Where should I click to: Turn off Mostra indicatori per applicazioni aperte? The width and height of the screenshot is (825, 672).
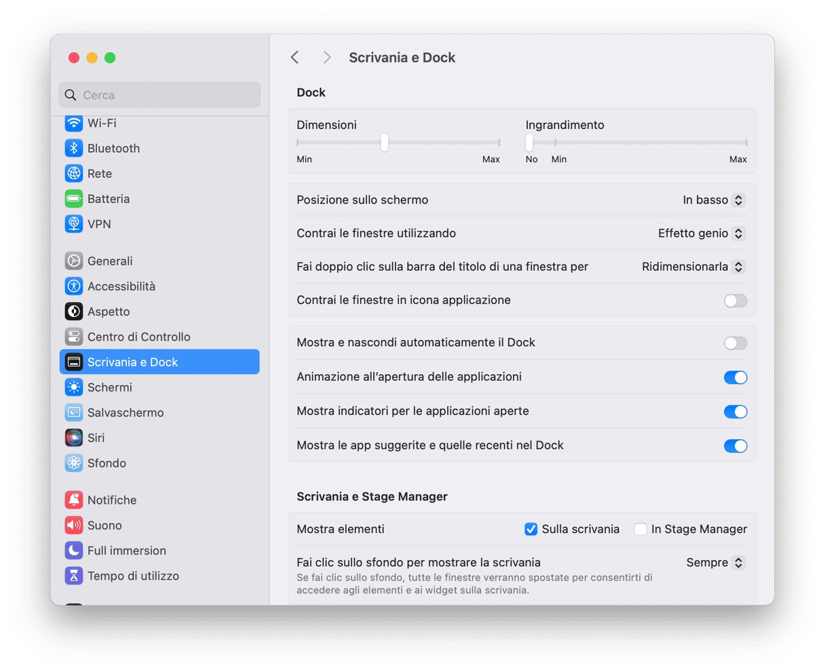click(735, 411)
